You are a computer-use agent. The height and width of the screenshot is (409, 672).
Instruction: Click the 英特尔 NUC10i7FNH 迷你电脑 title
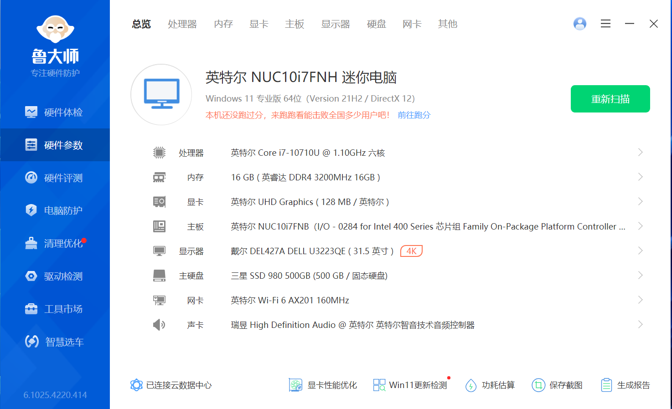[x=301, y=77]
